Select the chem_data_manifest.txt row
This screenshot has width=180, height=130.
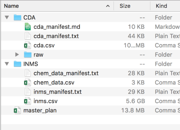click(x=90, y=73)
